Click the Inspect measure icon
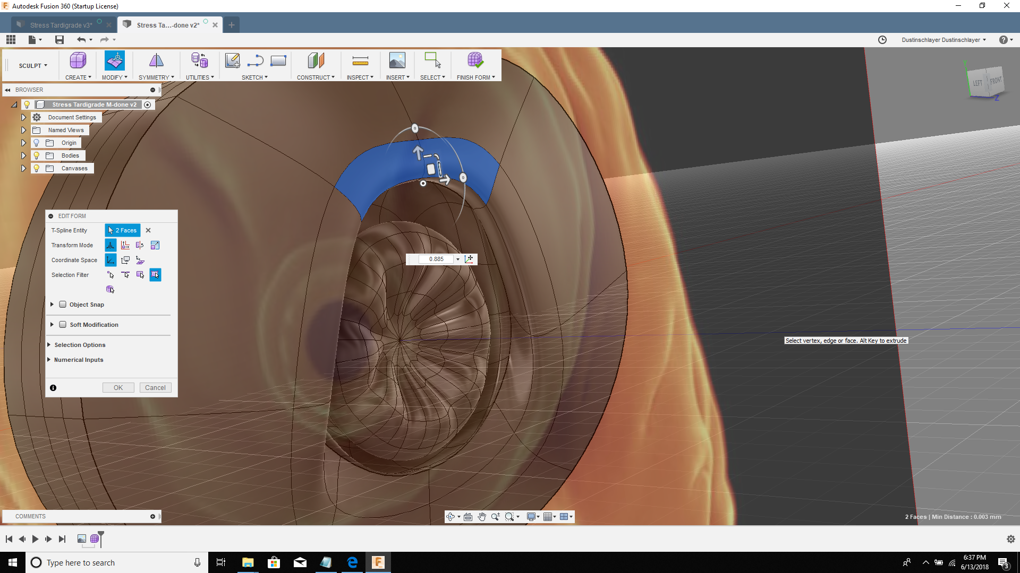This screenshot has width=1020, height=573. click(360, 60)
